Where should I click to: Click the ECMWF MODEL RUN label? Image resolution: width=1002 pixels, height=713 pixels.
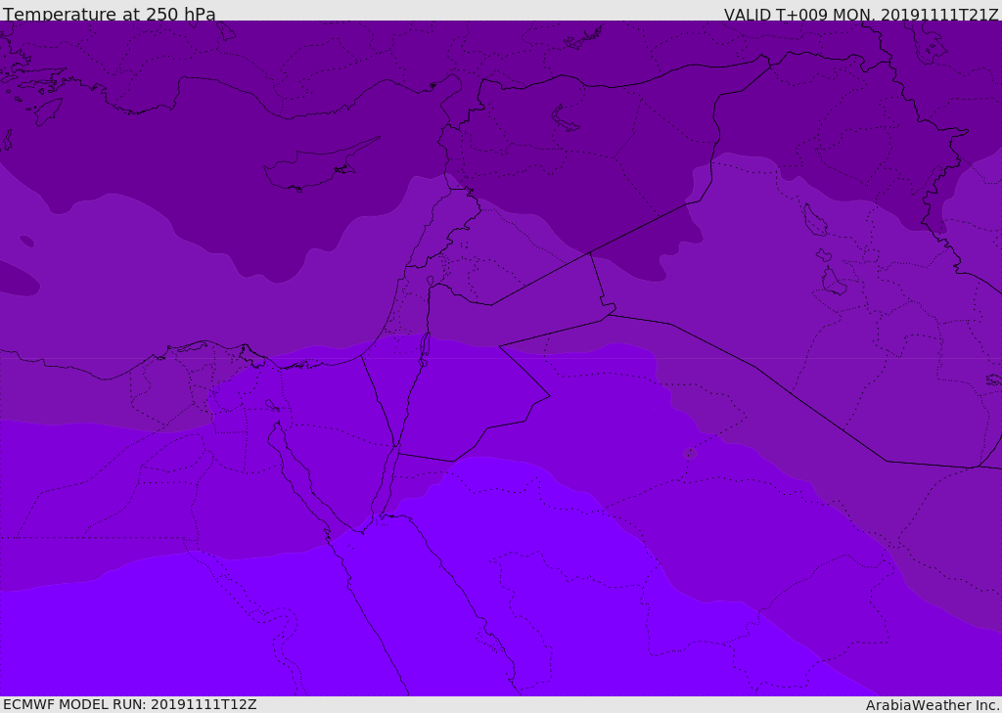click(129, 704)
